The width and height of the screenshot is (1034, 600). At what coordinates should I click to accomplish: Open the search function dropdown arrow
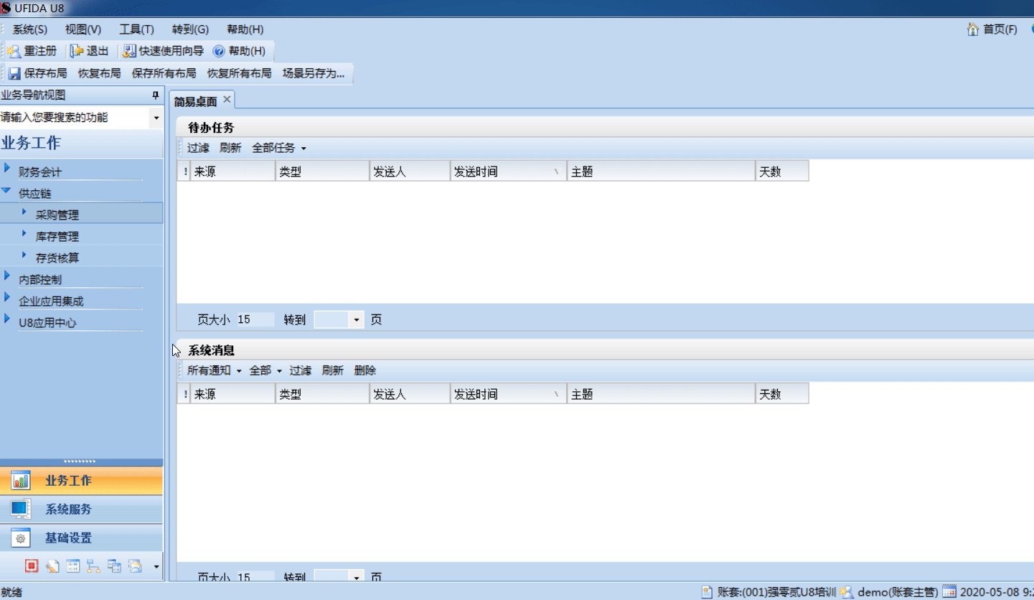156,118
